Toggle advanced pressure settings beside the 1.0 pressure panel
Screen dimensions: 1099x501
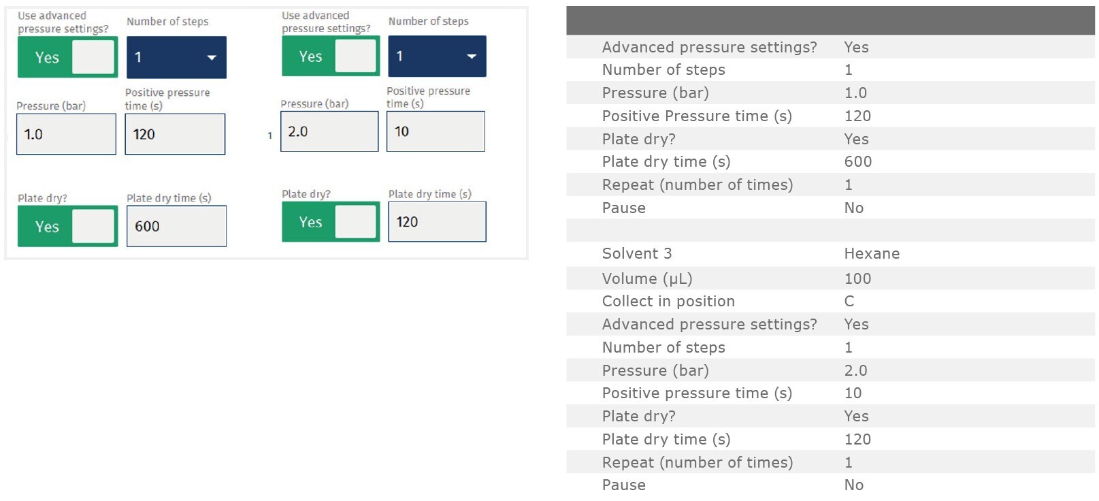(x=67, y=57)
